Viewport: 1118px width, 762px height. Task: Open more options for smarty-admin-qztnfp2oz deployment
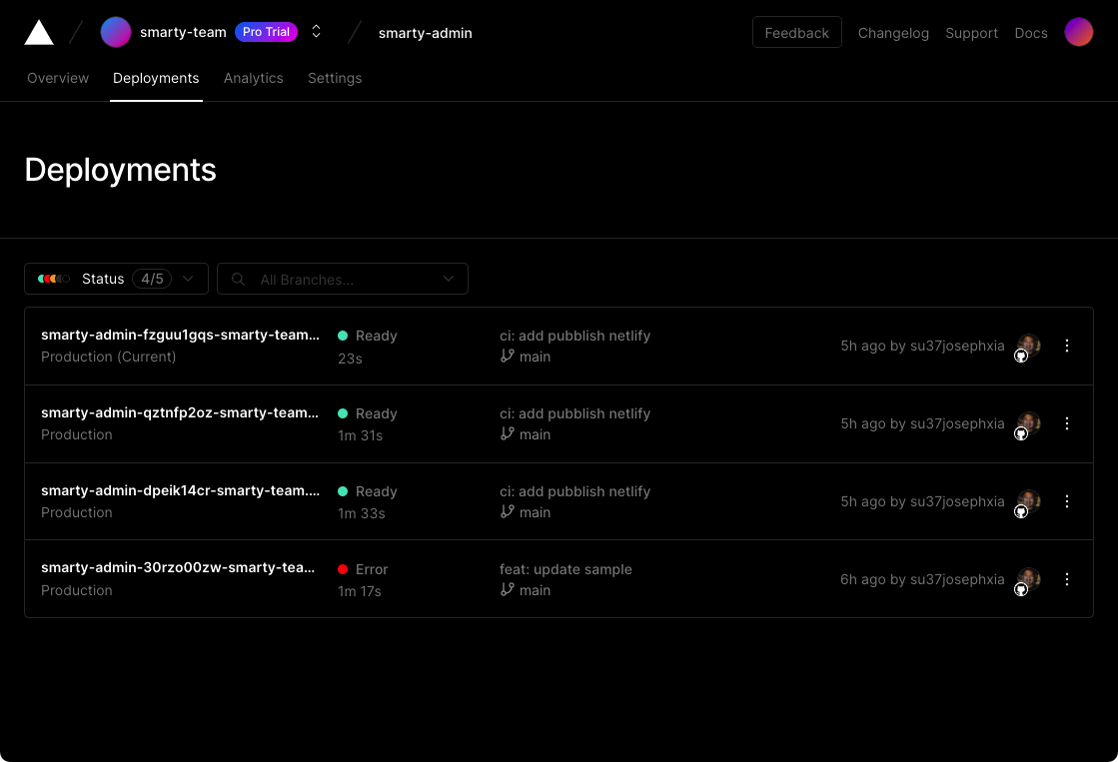(x=1066, y=423)
